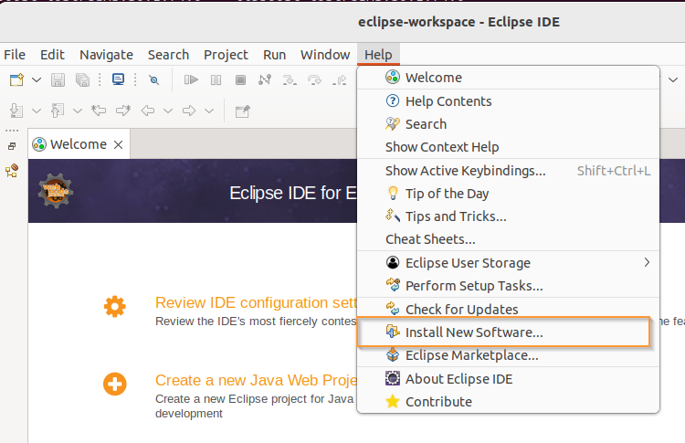Choose Cheat Sheets menu item
Image resolution: width=685 pixels, height=443 pixels.
click(x=508, y=239)
